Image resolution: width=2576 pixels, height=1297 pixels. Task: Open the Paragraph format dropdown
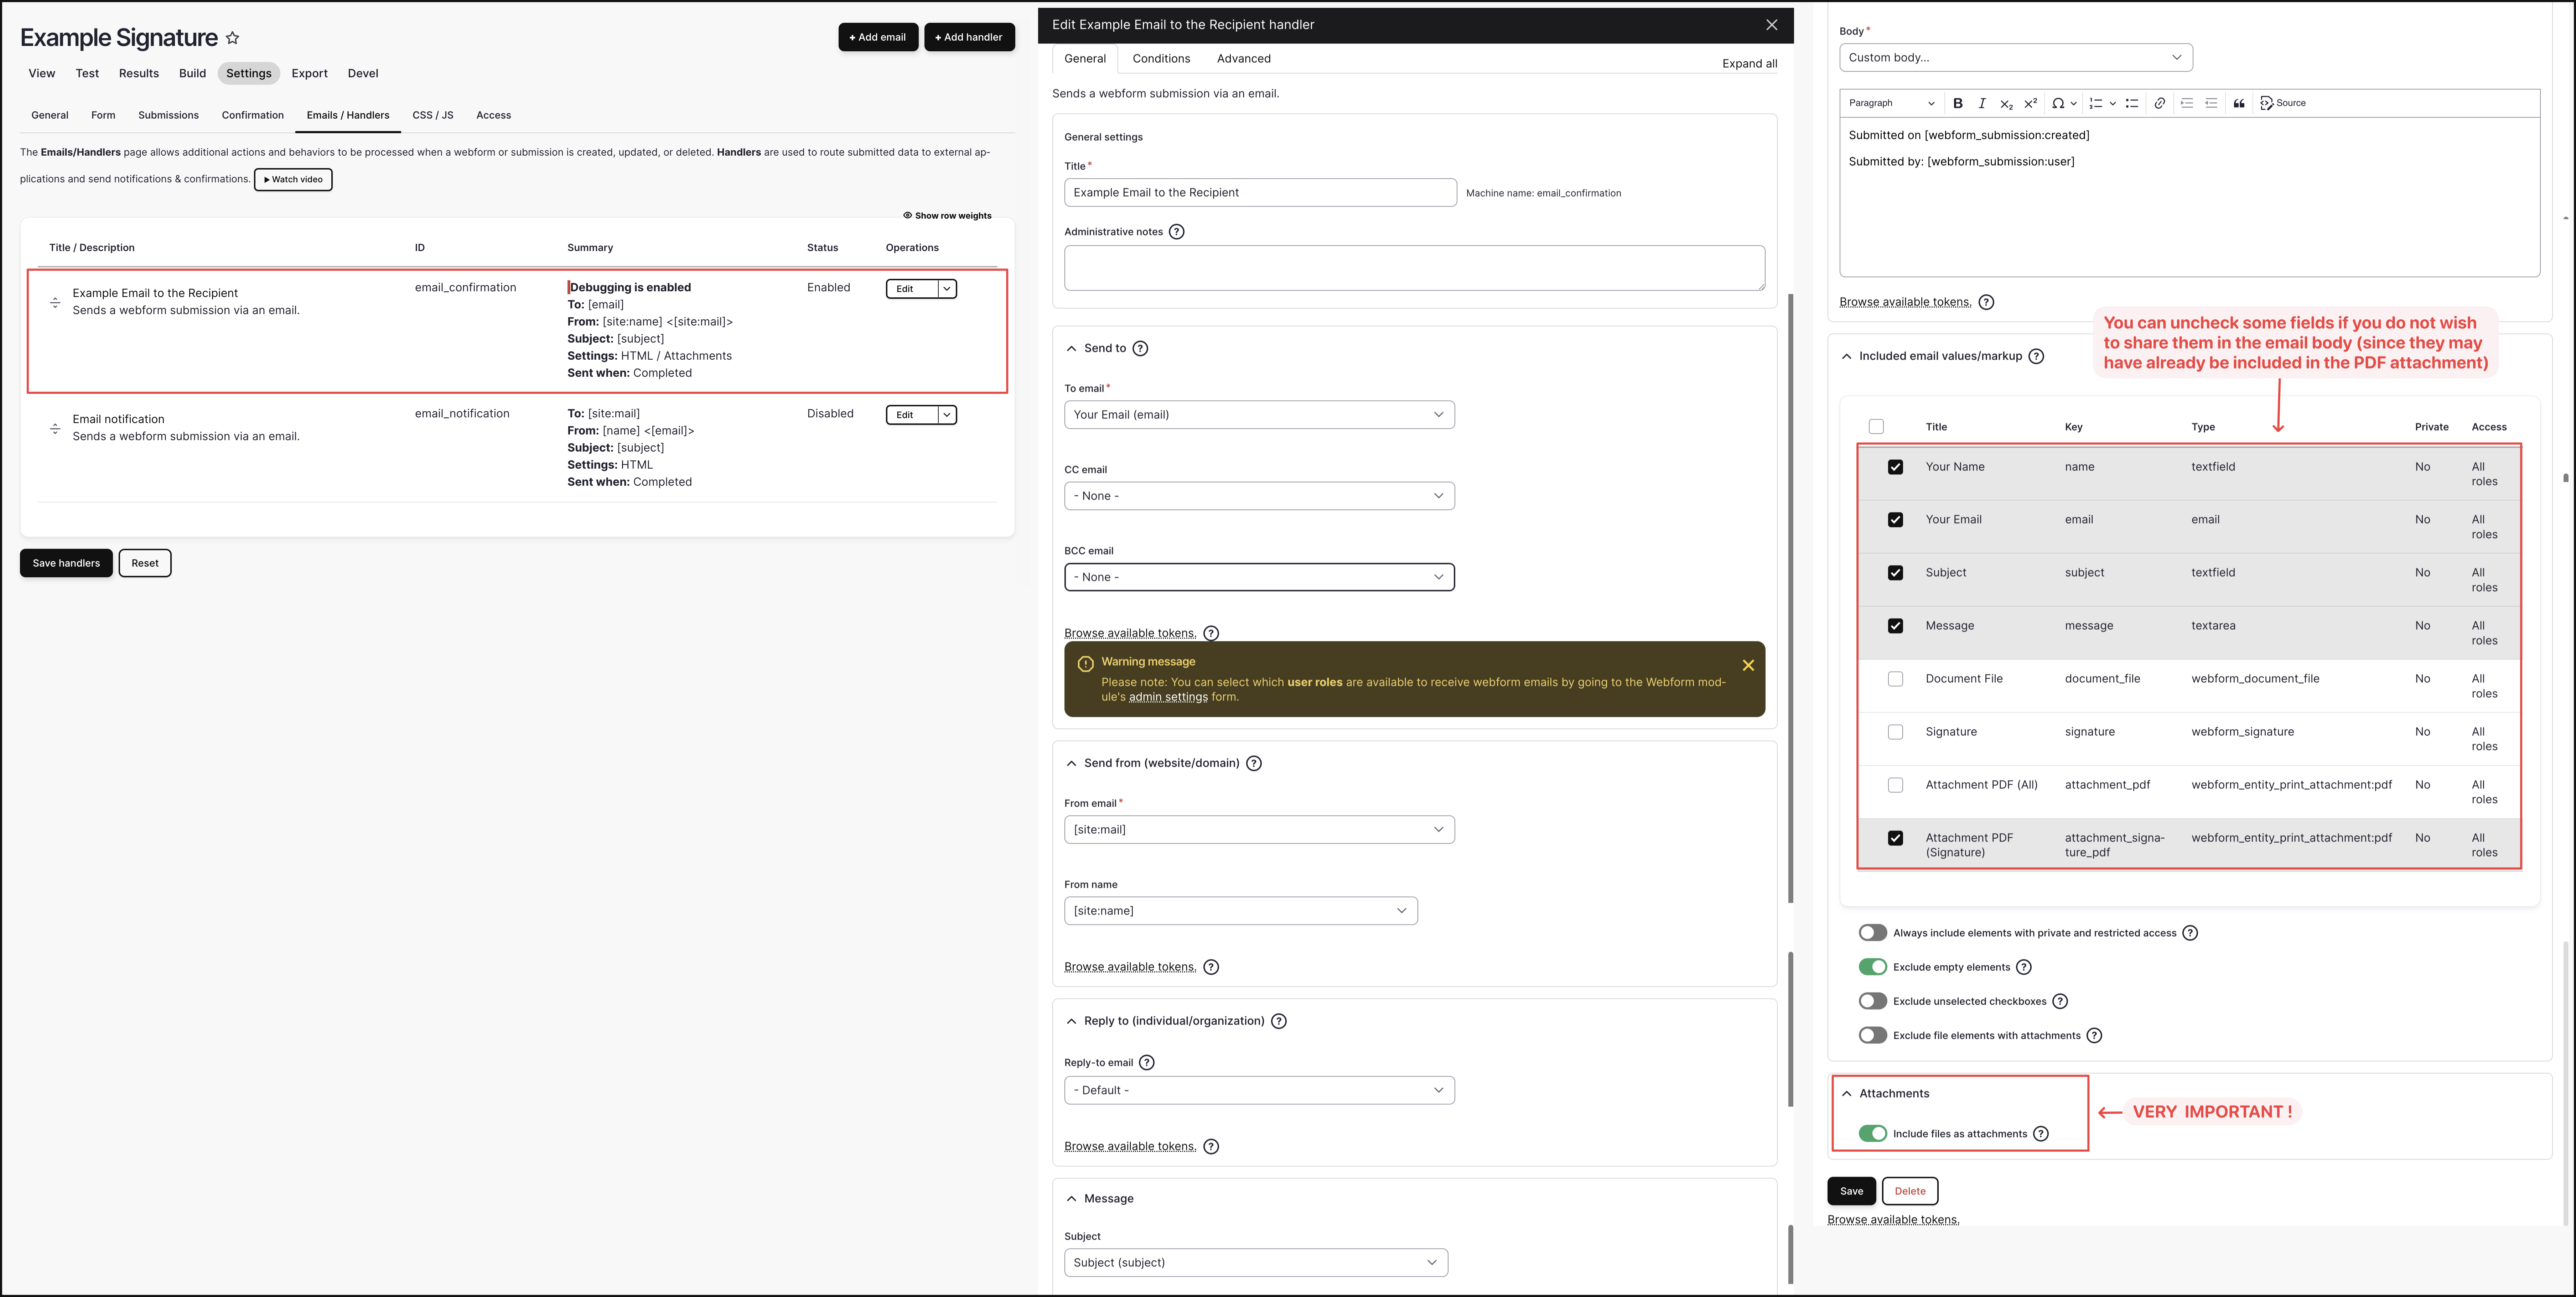tap(1891, 103)
